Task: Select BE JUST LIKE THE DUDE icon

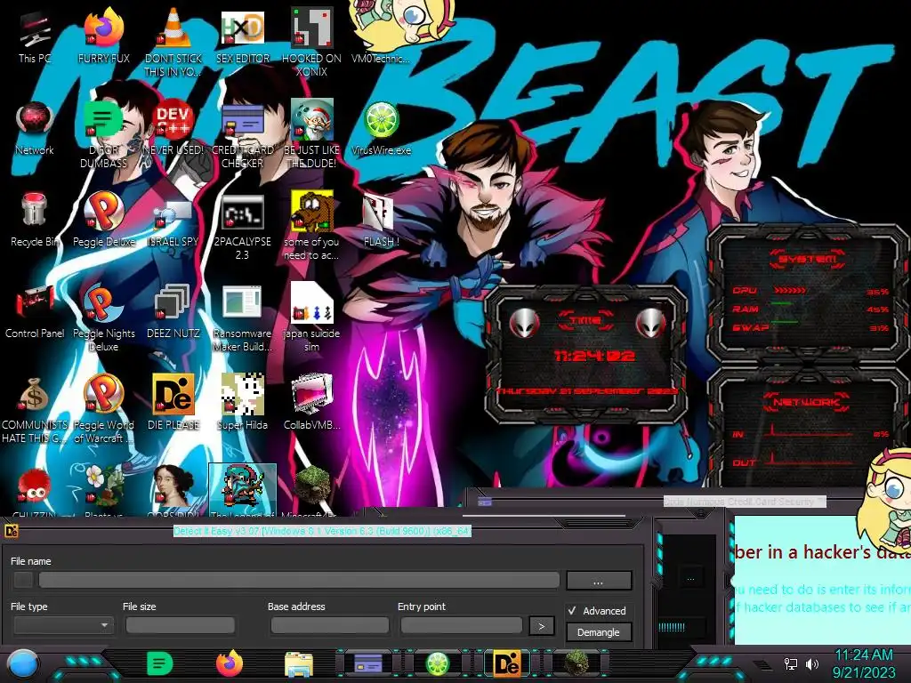Action: pos(311,133)
